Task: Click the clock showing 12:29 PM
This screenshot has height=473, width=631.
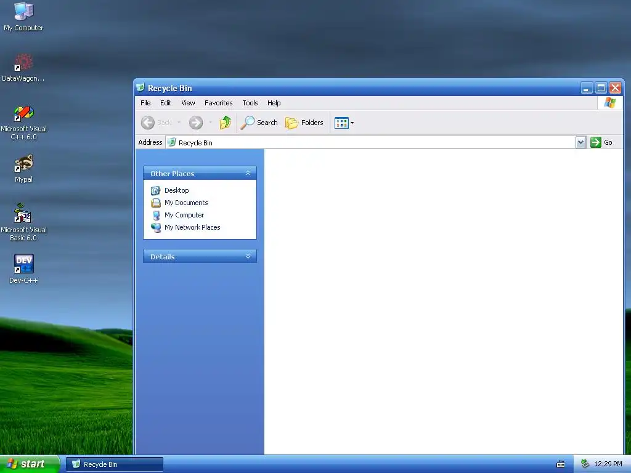Action: 608,464
